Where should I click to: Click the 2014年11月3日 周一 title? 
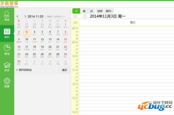(108, 16)
